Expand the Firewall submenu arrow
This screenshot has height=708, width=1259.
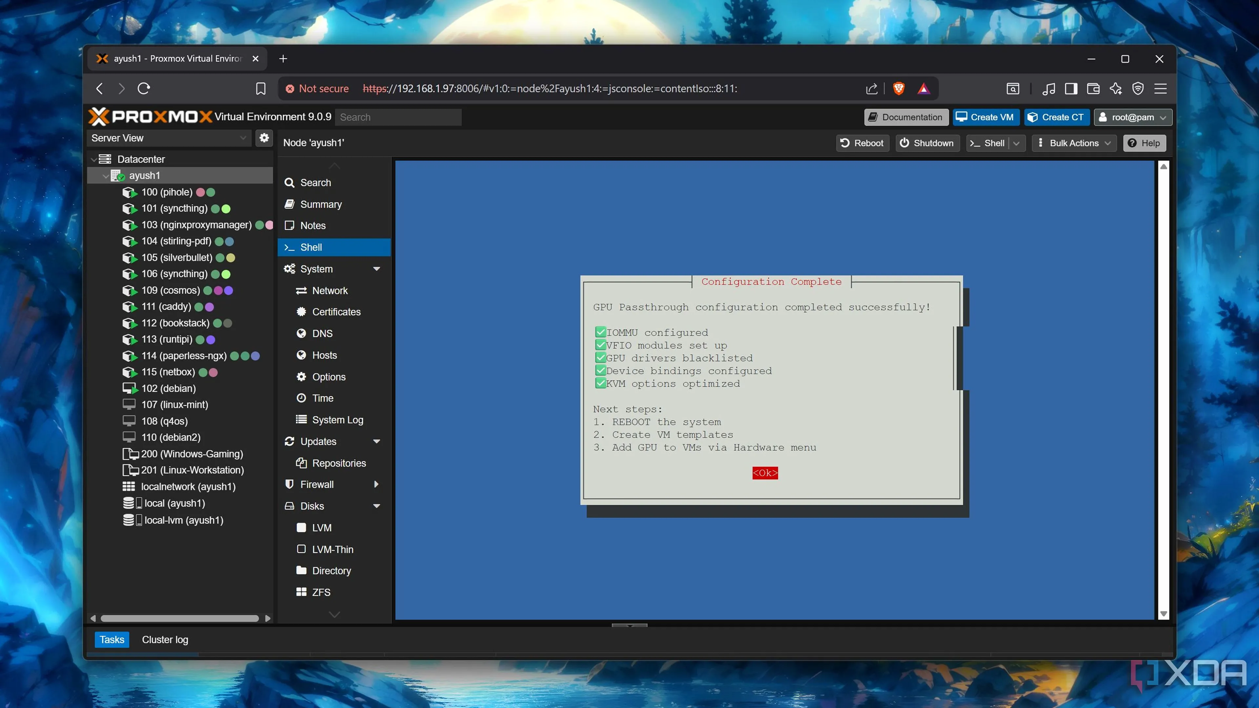pyautogui.click(x=376, y=484)
